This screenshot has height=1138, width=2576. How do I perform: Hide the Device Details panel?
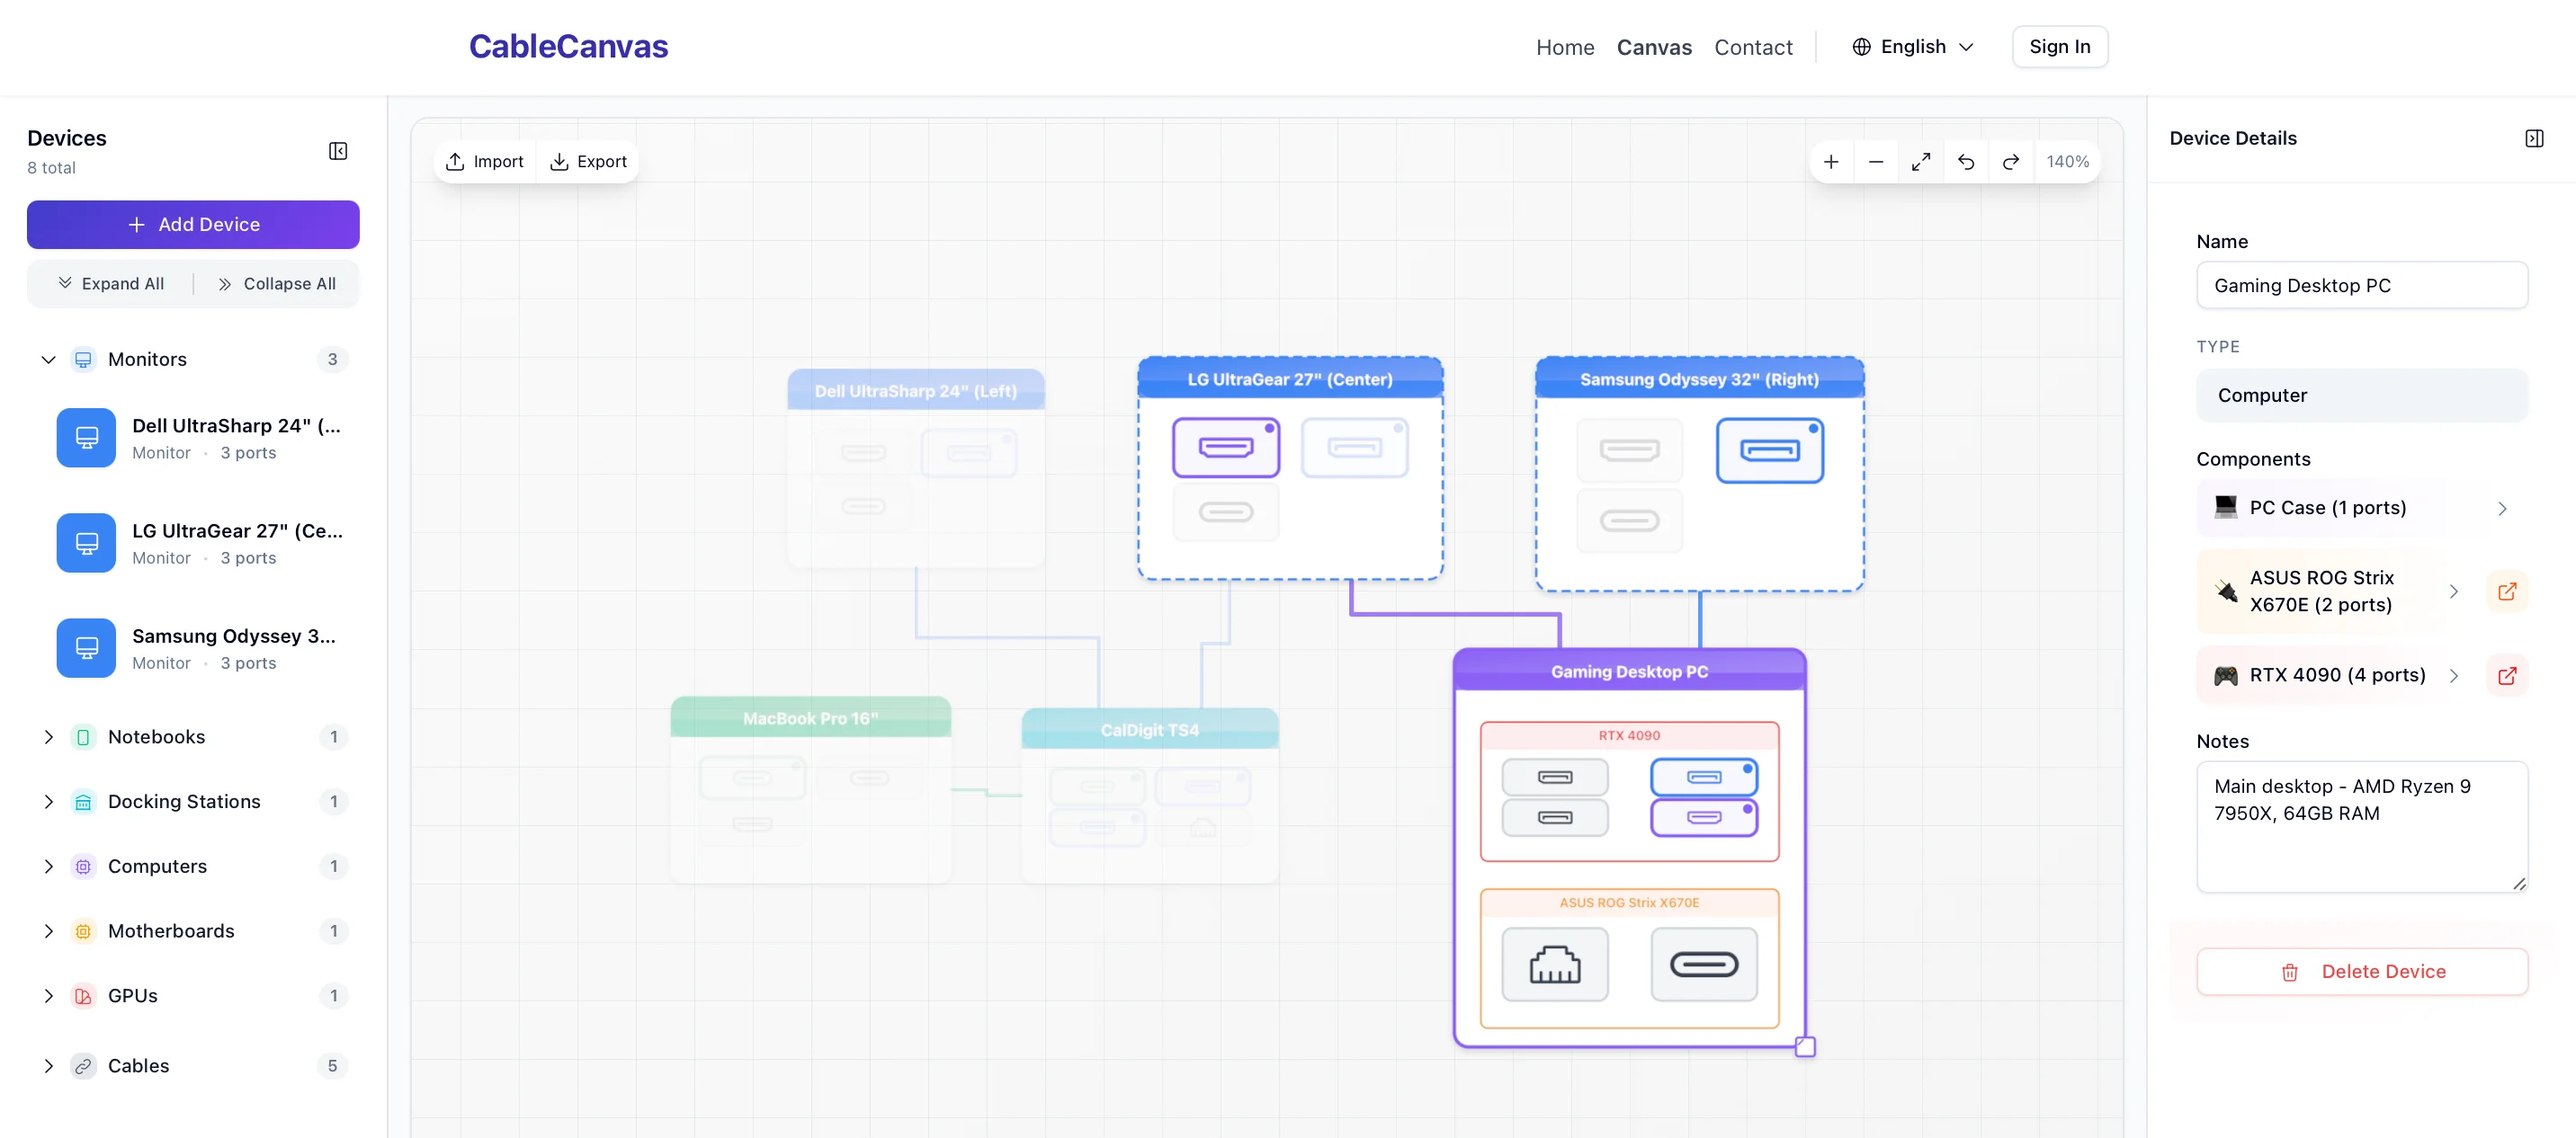tap(2535, 138)
